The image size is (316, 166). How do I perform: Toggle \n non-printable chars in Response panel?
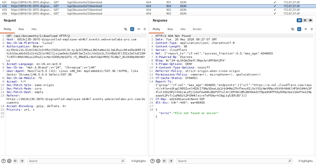[306, 29]
